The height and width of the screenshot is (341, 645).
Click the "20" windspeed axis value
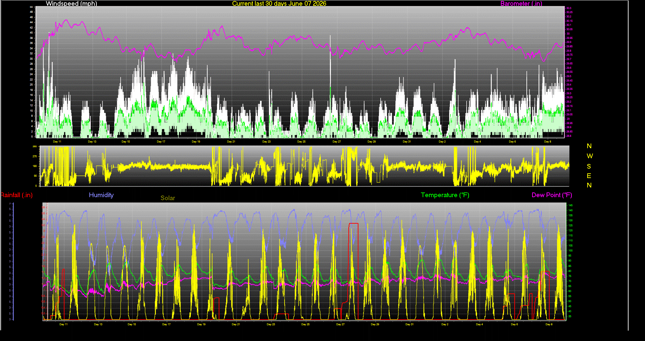[31, 85]
